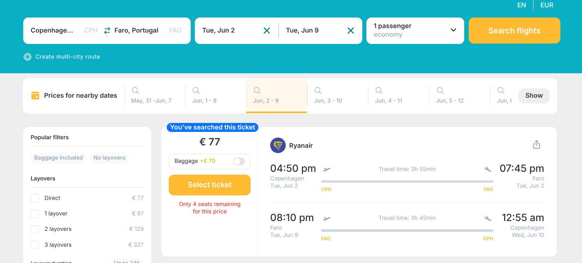Clear the Tue, Jun 9 return date
The image size is (582, 263).
point(351,31)
